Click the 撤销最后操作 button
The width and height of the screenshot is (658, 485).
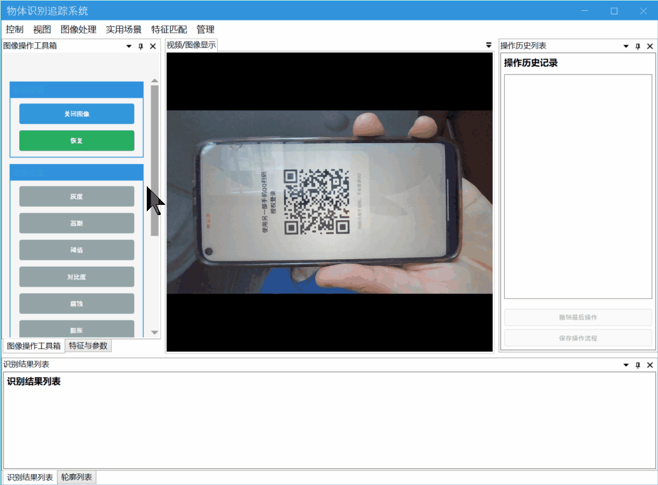pyautogui.click(x=578, y=317)
